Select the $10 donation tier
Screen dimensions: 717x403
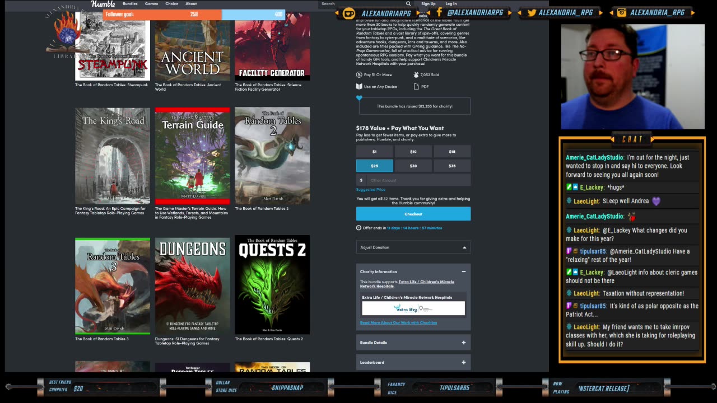click(x=413, y=152)
